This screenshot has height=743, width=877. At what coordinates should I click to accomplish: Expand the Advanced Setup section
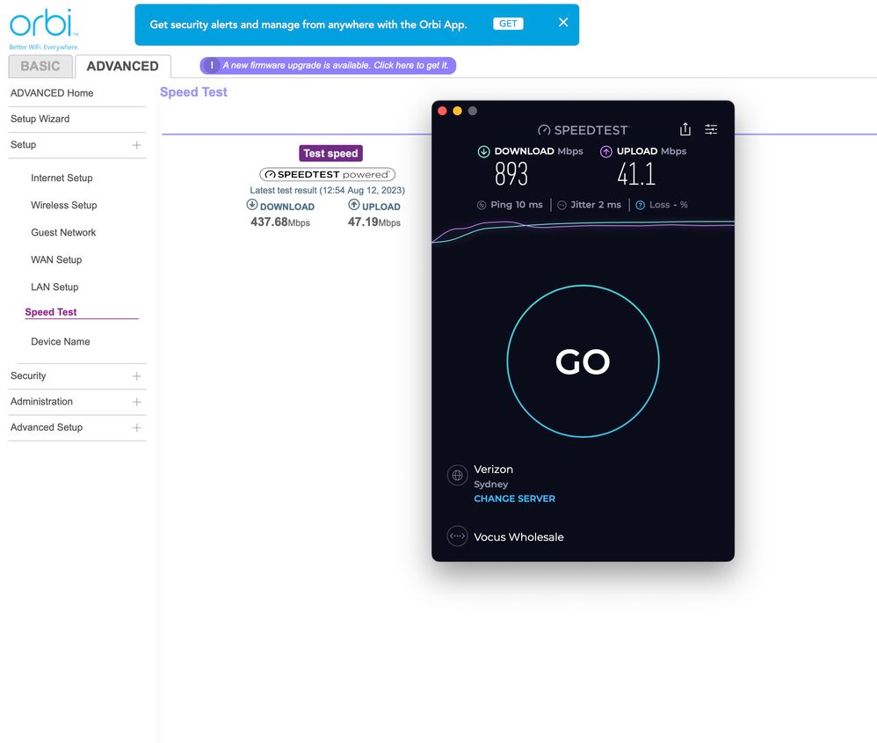(136, 427)
